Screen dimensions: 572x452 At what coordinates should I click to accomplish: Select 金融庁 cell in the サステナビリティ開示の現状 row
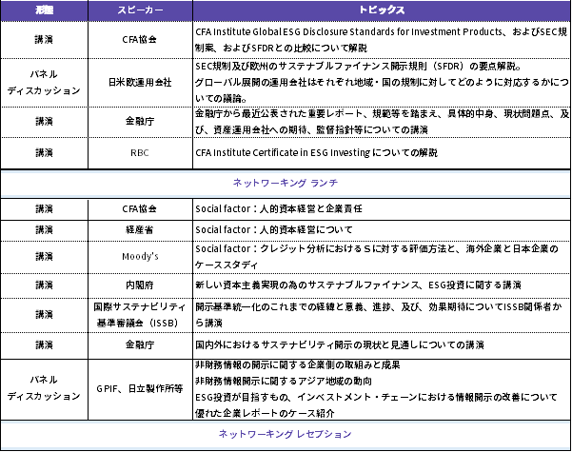click(140, 345)
